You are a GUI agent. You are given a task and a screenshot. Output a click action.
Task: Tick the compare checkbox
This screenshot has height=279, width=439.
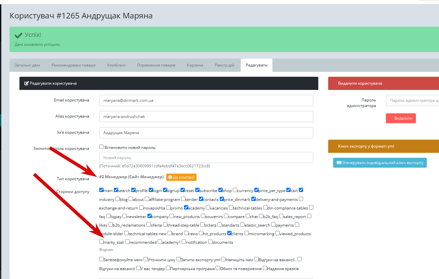click(226, 216)
